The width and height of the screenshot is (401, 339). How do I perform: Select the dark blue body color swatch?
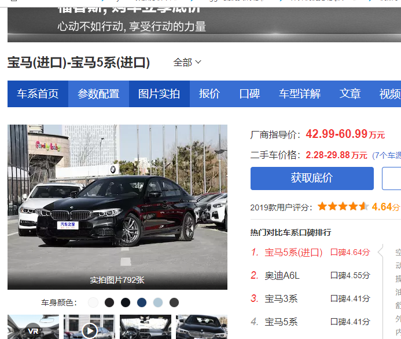[x=142, y=302]
